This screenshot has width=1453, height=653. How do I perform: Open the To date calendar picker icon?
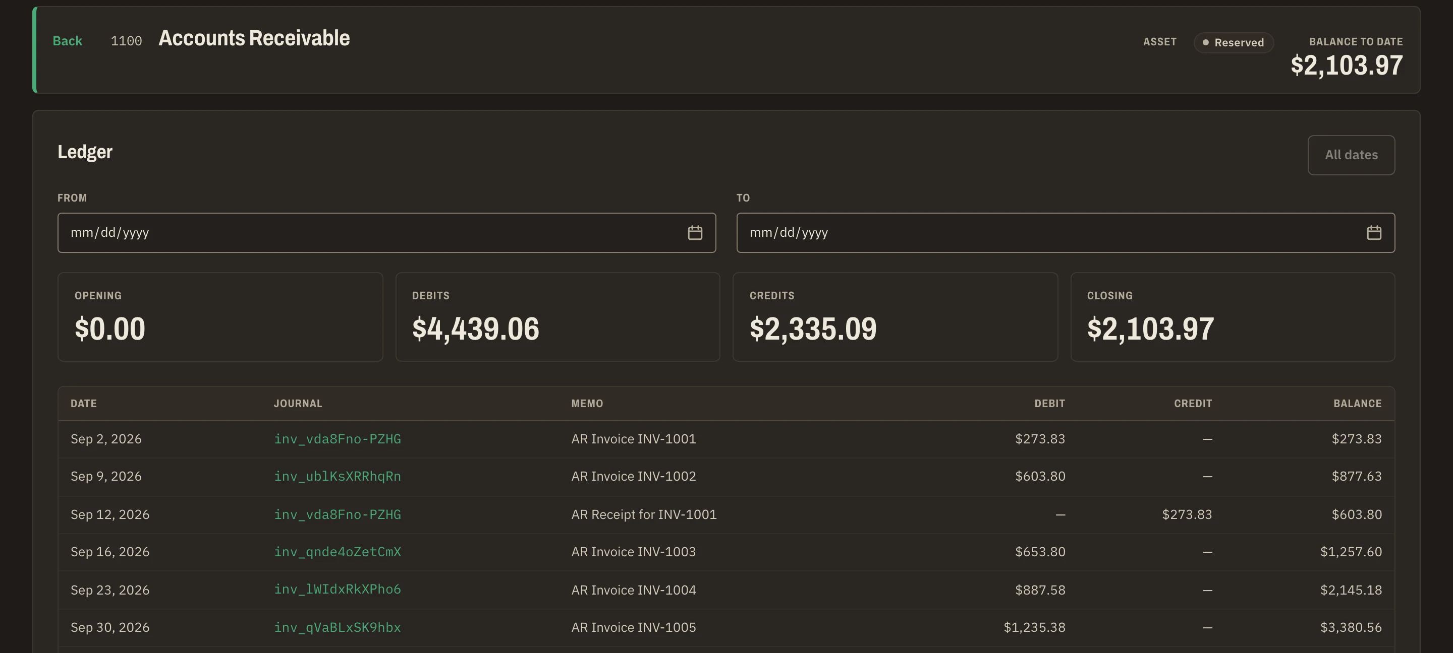[1374, 233]
